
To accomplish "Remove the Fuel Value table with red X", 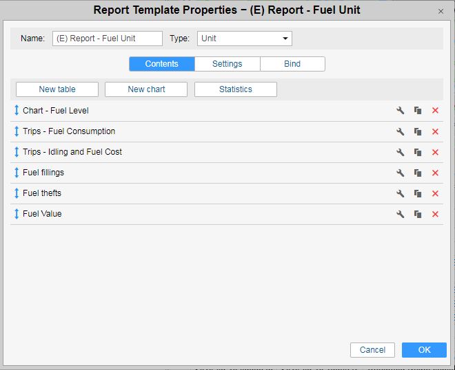I will point(435,214).
